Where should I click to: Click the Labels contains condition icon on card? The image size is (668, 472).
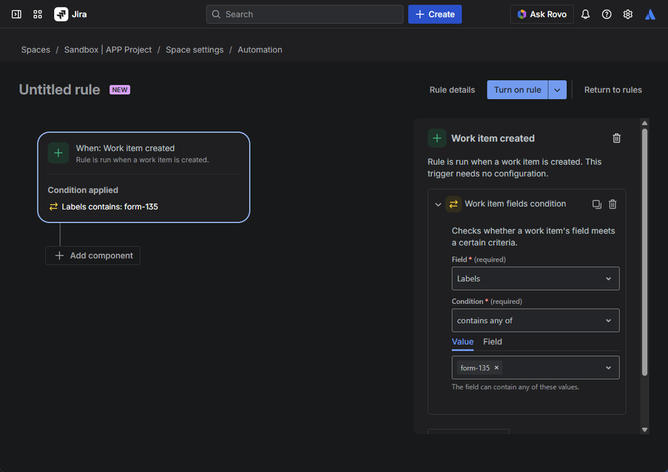53,207
